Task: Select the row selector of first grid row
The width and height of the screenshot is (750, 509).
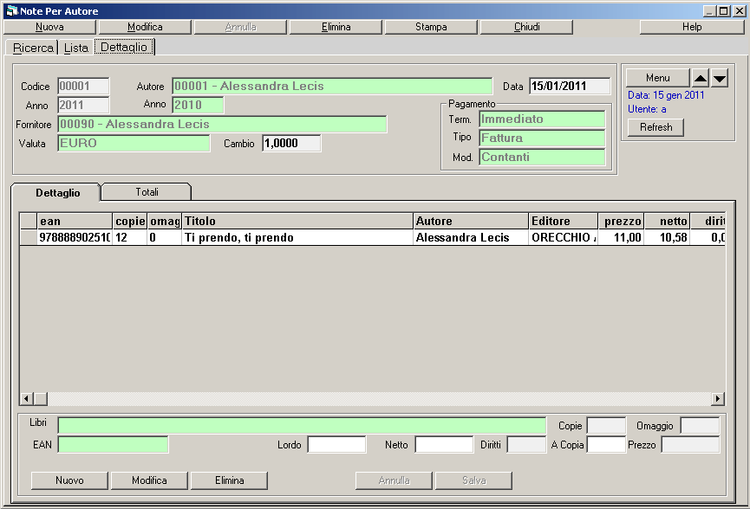Action: click(x=29, y=237)
